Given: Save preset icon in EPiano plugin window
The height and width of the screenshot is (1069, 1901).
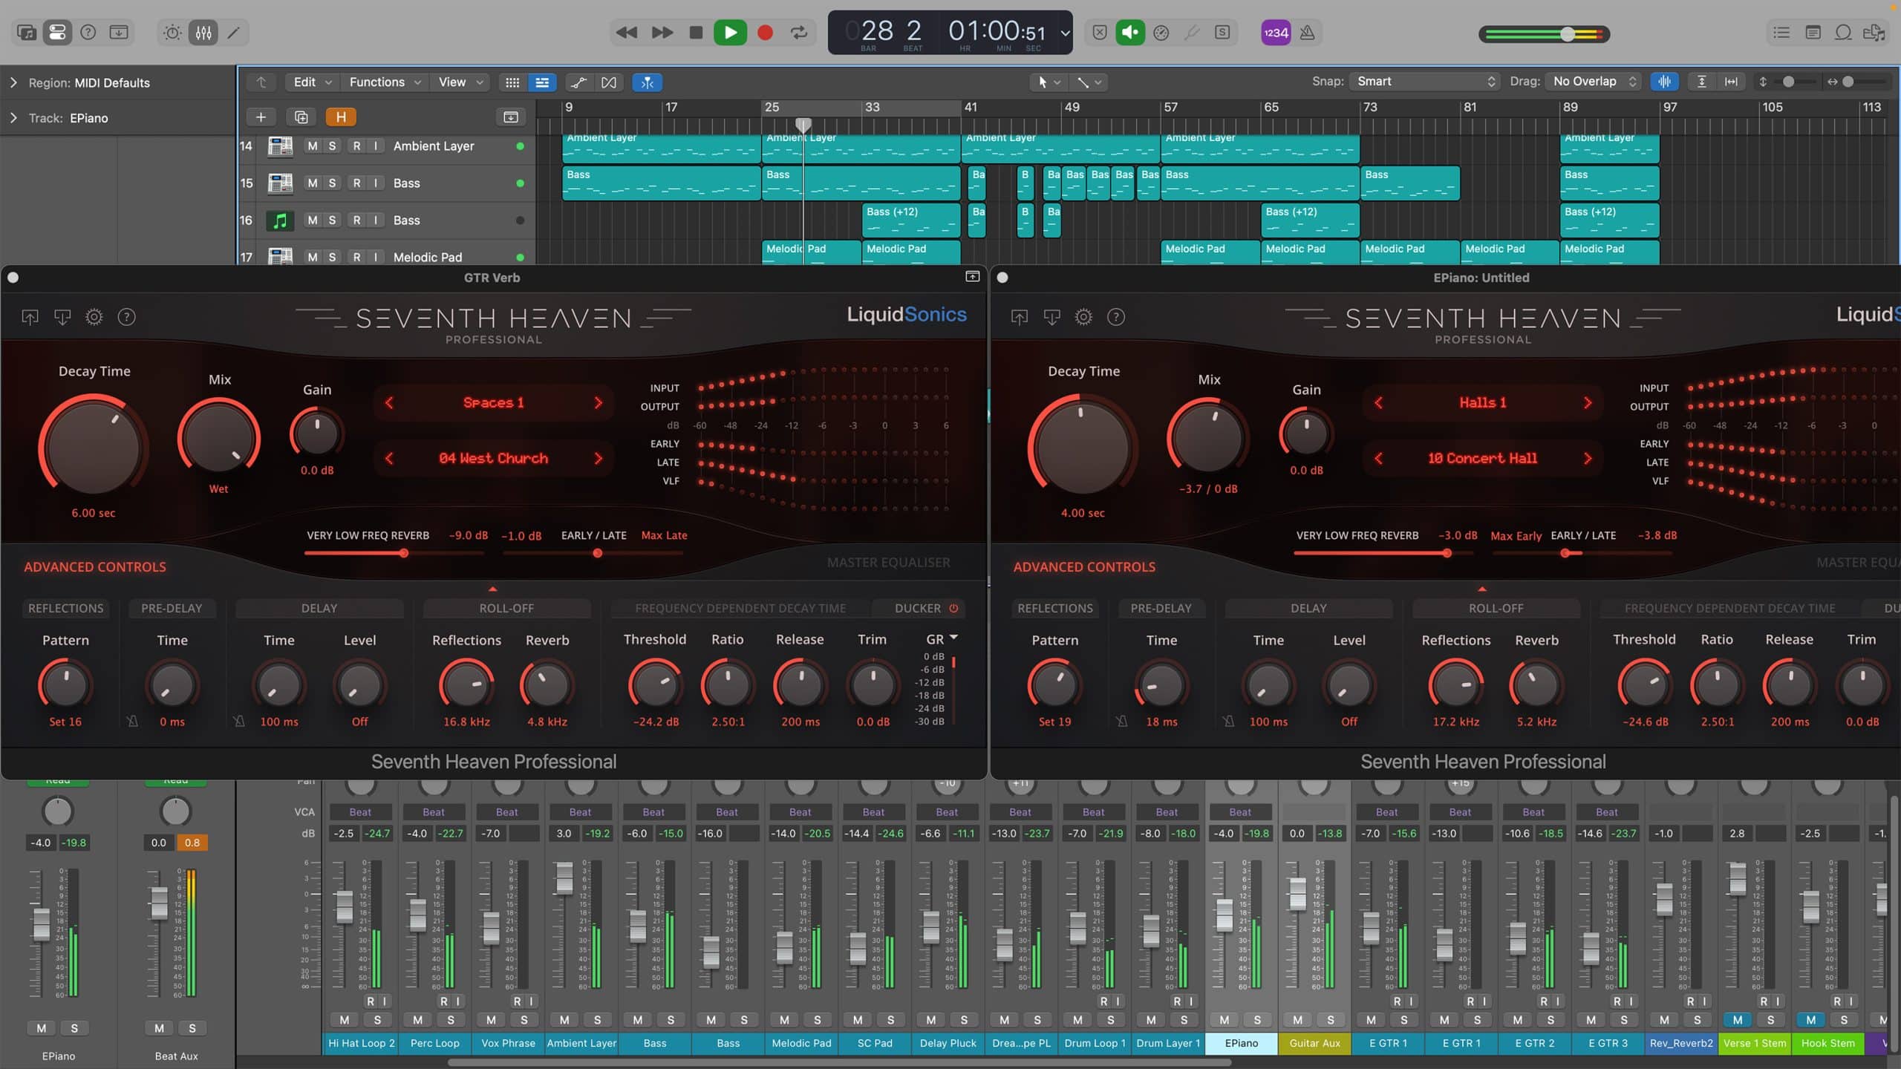Looking at the screenshot, I should 1052,317.
